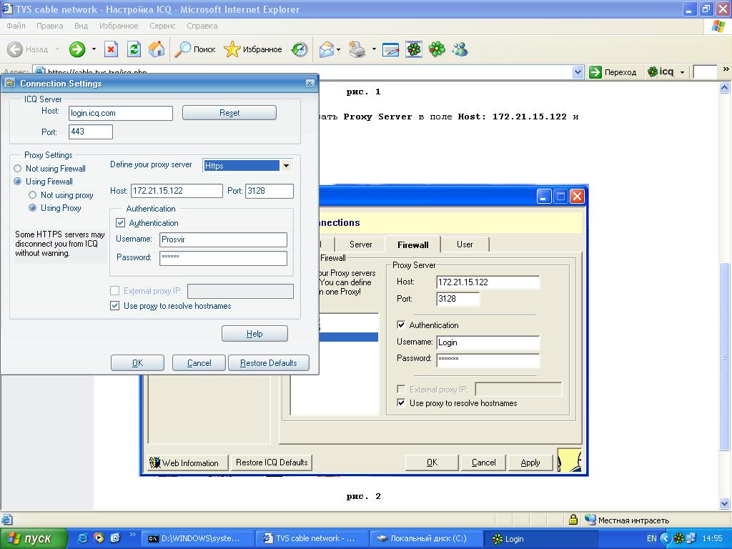Click the Reset button beside ICQ host
The image size is (732, 549).
229,113
